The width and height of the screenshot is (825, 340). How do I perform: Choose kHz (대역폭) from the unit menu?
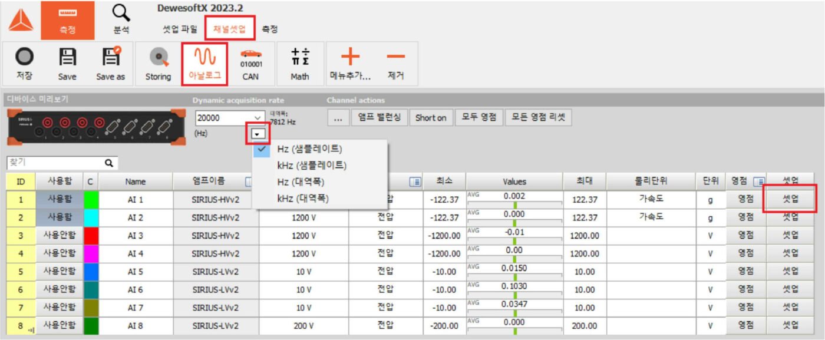[x=320, y=199]
